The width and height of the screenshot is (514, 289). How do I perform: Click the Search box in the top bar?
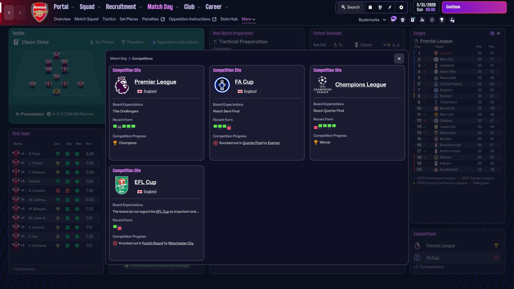click(x=351, y=7)
